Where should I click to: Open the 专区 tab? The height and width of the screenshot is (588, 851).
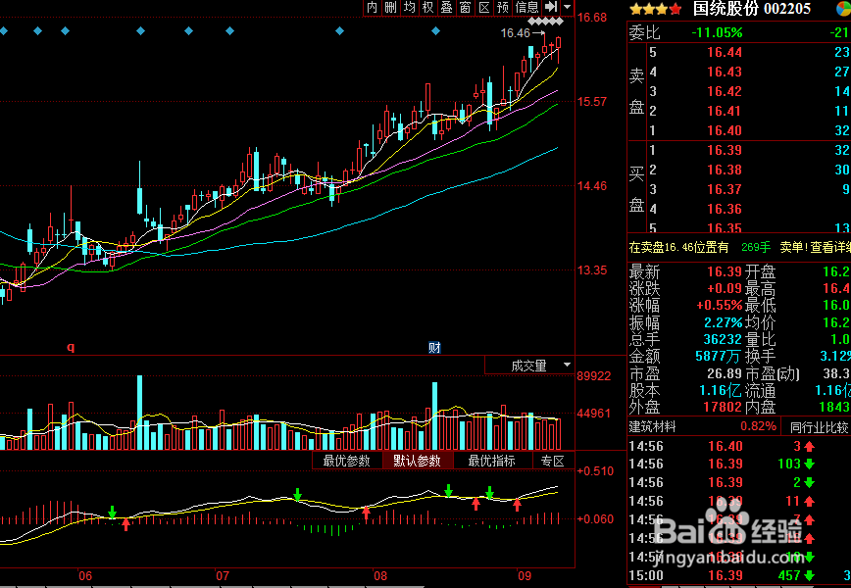[x=553, y=461]
